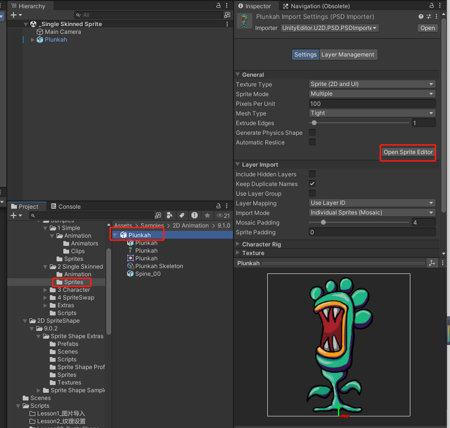This screenshot has width=450, height=428.
Task: Click the Mosaic Padding slider handle
Action: [x=323, y=222]
